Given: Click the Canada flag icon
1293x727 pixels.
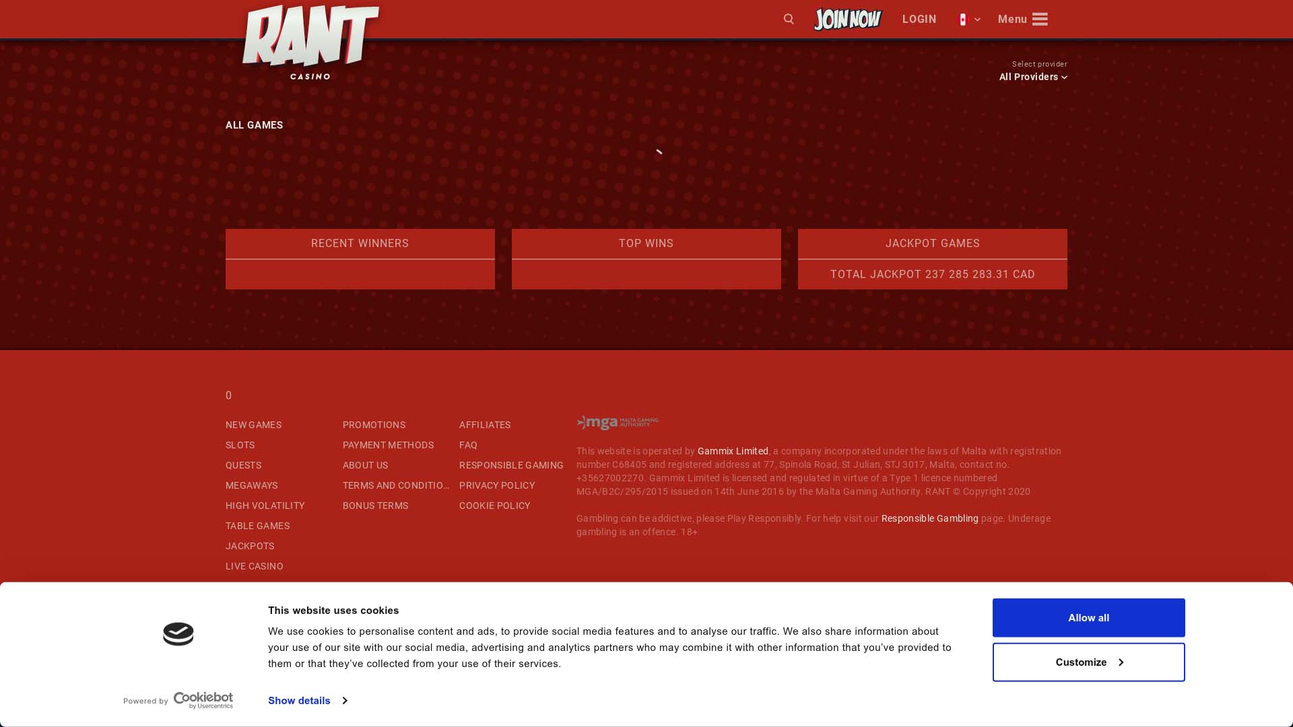Looking at the screenshot, I should pos(963,19).
